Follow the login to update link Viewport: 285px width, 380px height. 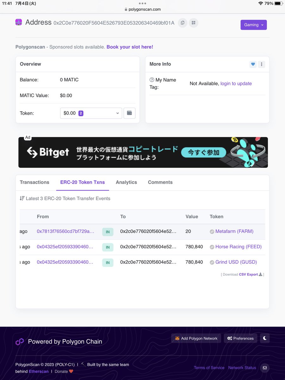236,84
